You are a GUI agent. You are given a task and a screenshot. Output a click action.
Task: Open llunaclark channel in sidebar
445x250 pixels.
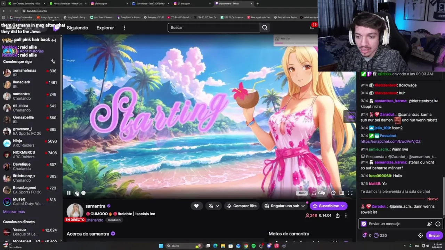[x=31, y=84]
